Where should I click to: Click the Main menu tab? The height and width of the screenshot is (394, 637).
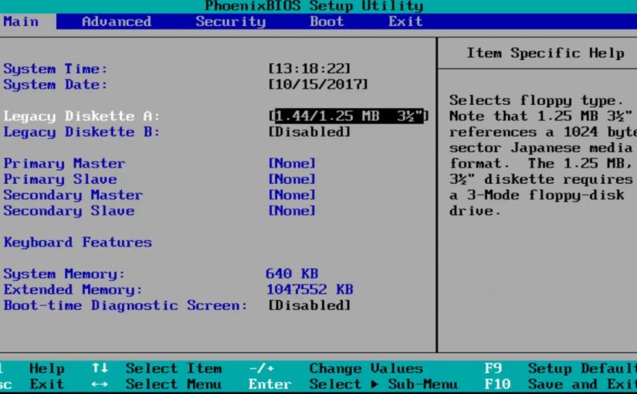pos(21,22)
